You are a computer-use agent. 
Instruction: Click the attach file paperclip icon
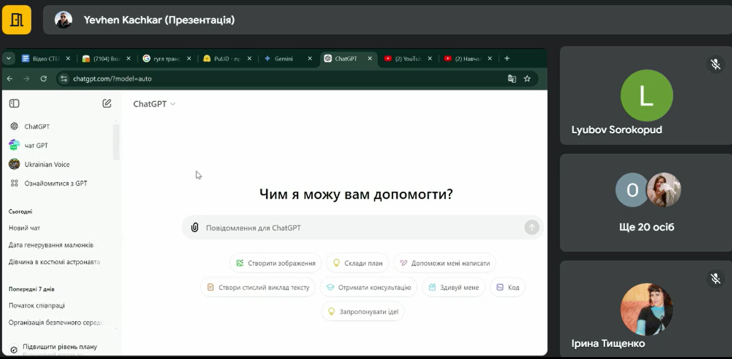pyautogui.click(x=195, y=227)
